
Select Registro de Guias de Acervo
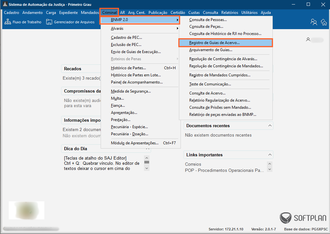pyautogui.click(x=225, y=43)
